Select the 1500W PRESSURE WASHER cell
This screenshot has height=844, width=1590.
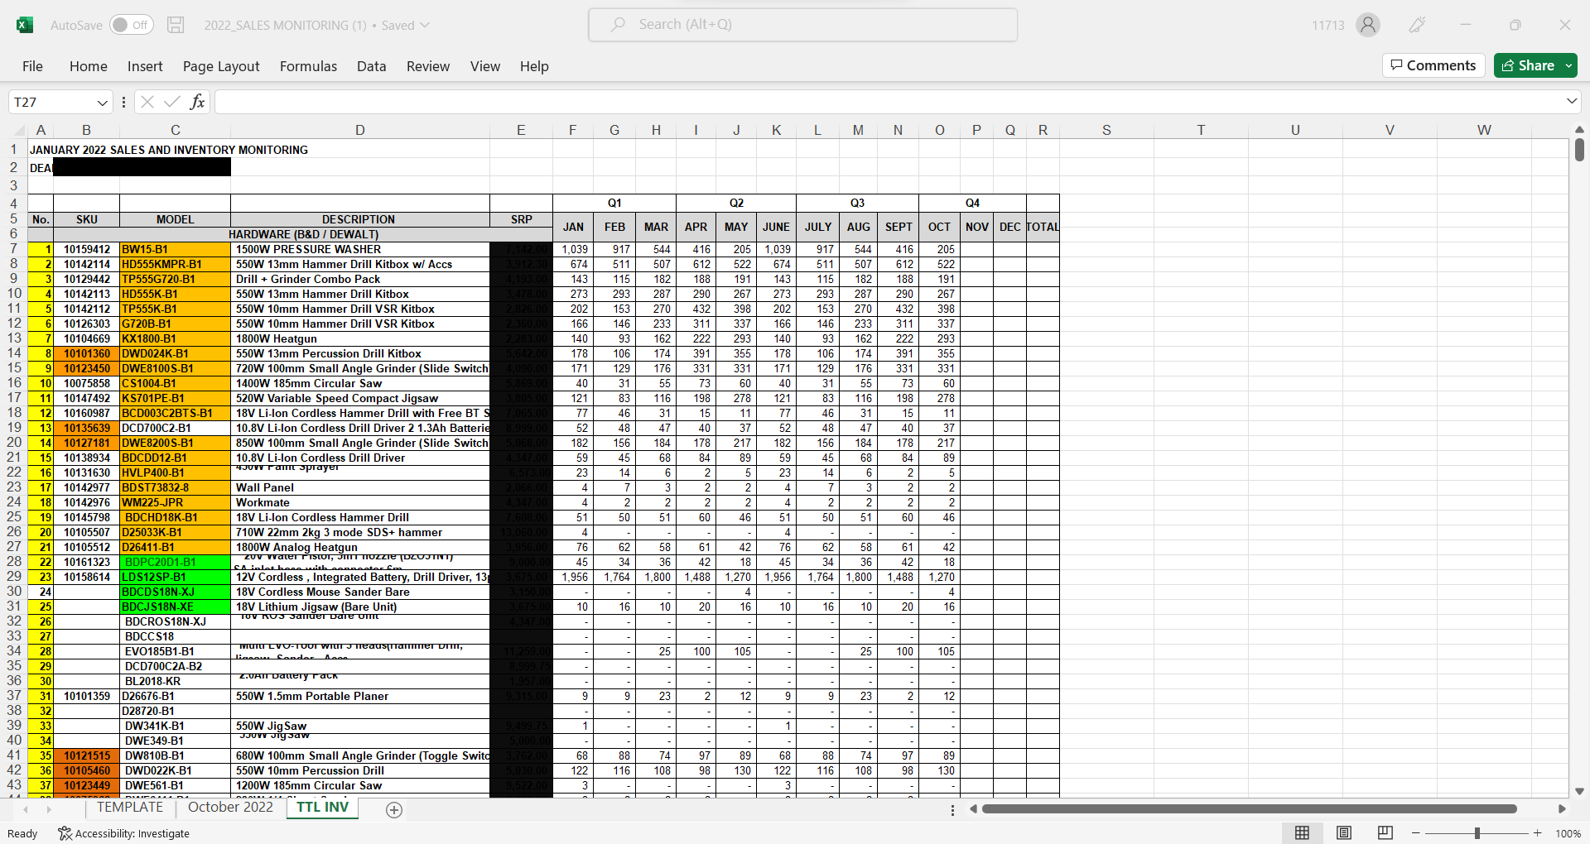pyautogui.click(x=359, y=249)
